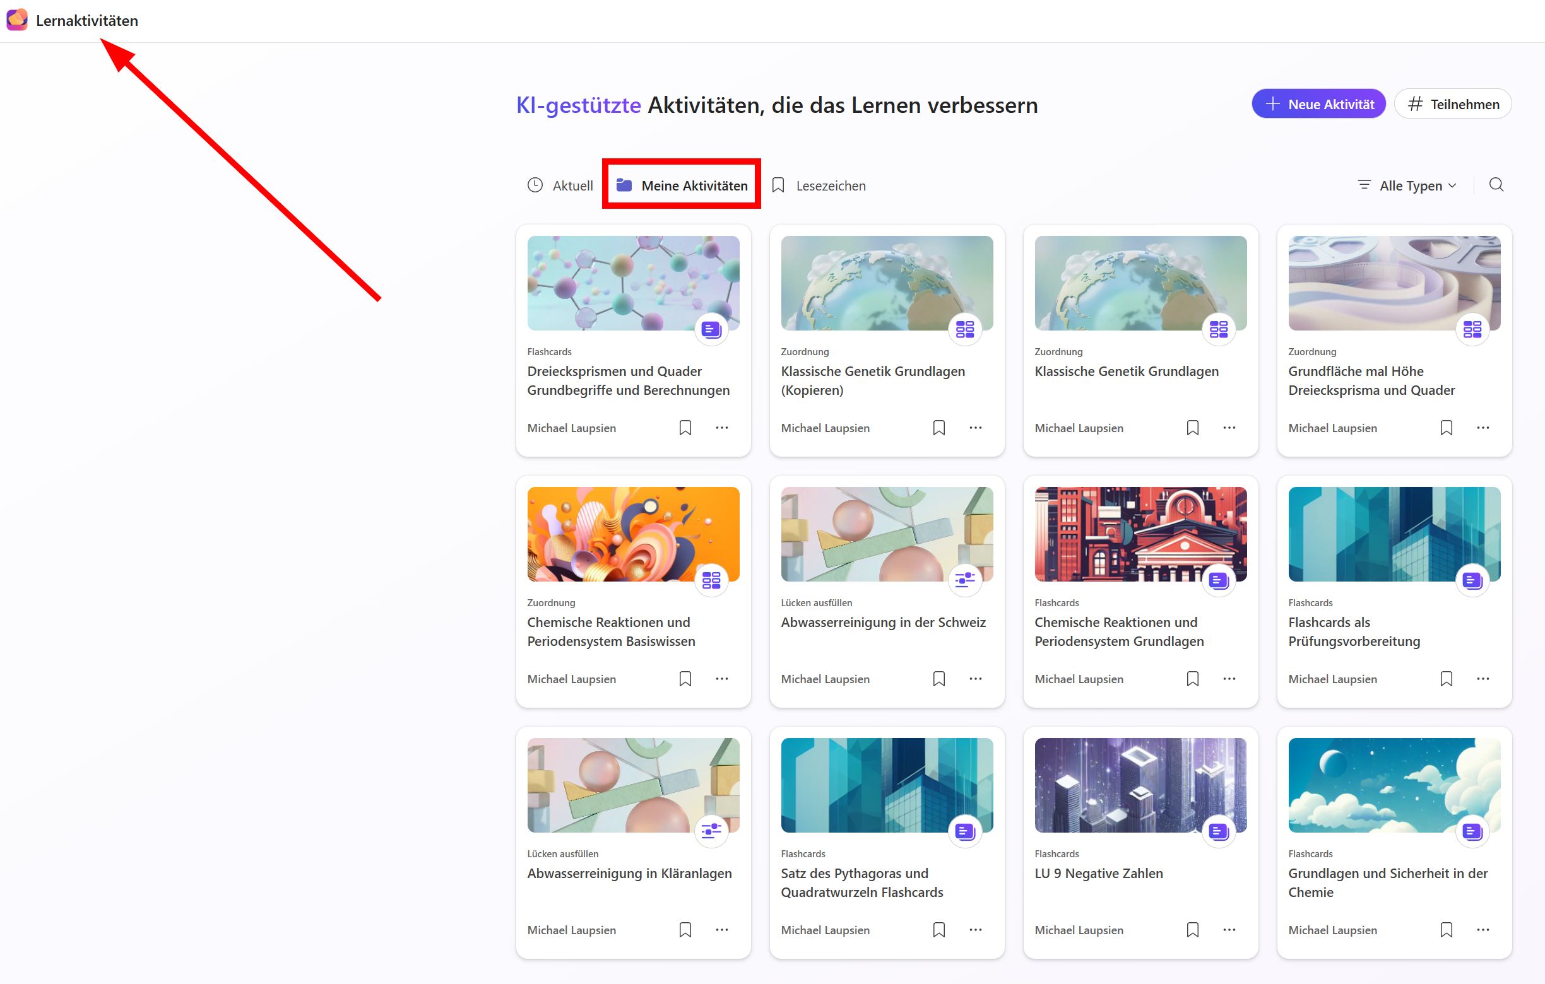1545x984 pixels.
Task: Open three-dot menu for LU 9 Negative Zahlen
Action: pos(1229,930)
